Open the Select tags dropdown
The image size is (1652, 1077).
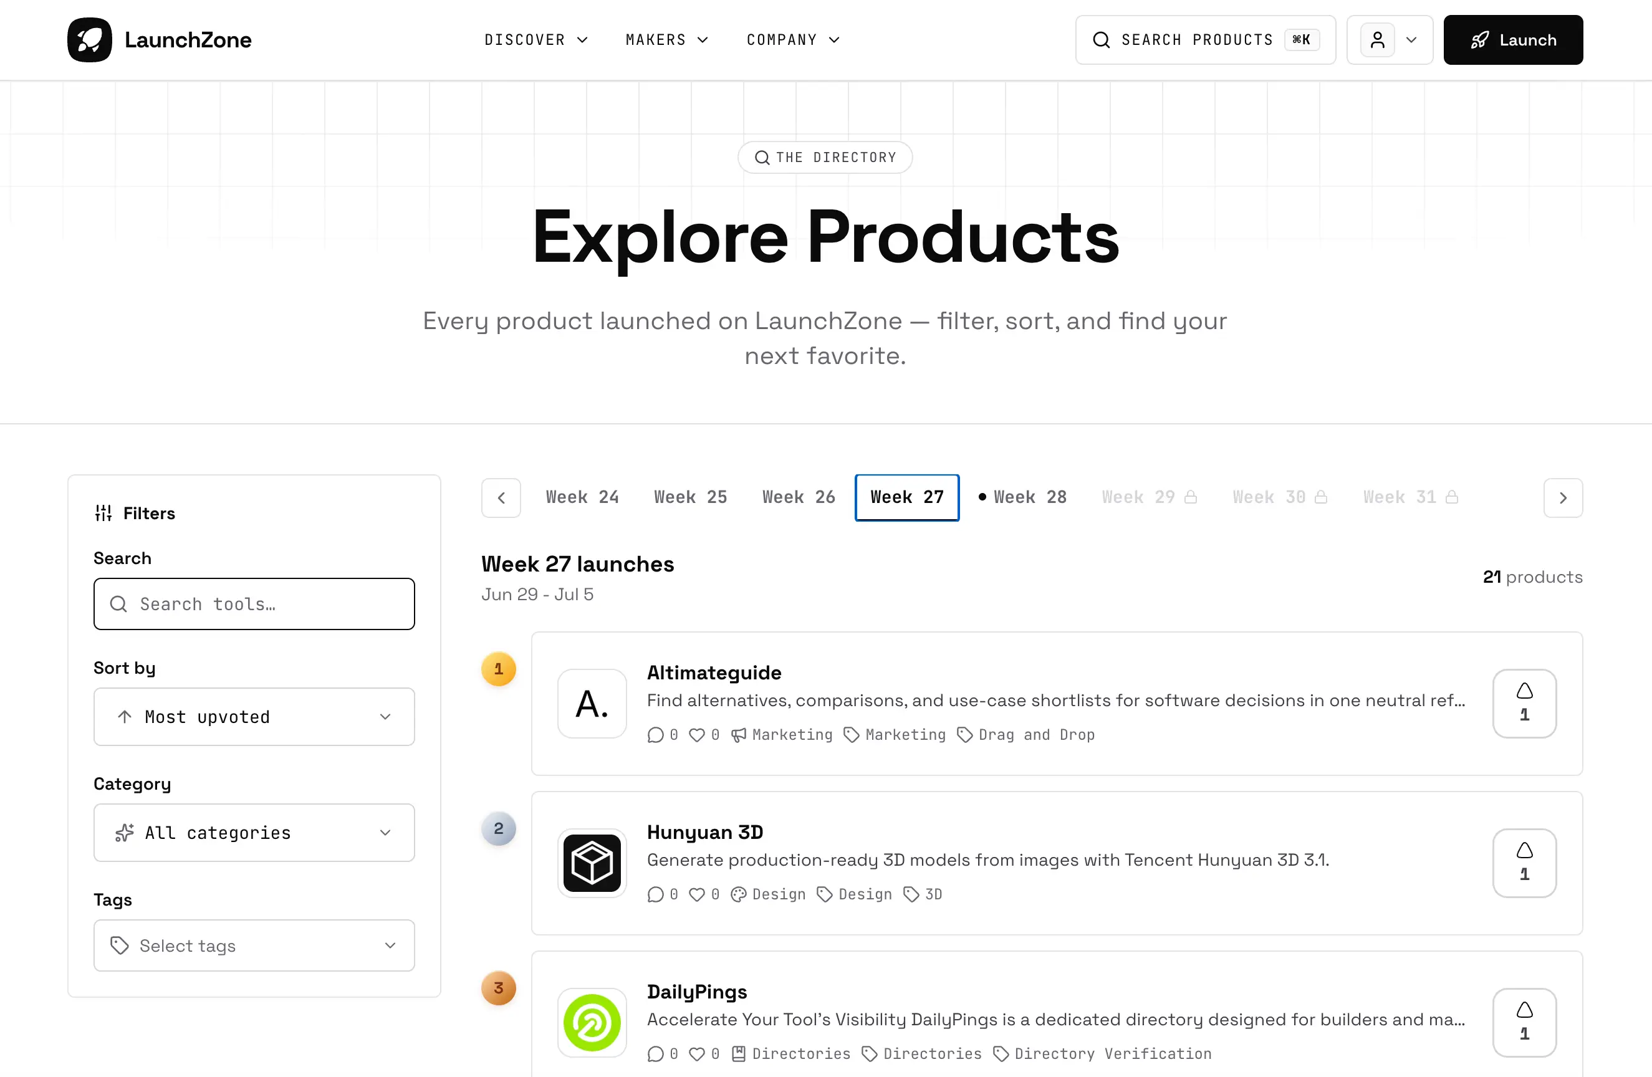coord(254,945)
